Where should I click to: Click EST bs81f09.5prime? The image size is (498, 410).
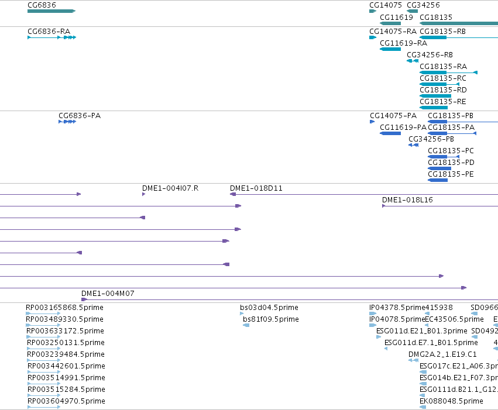pyautogui.click(x=271, y=319)
